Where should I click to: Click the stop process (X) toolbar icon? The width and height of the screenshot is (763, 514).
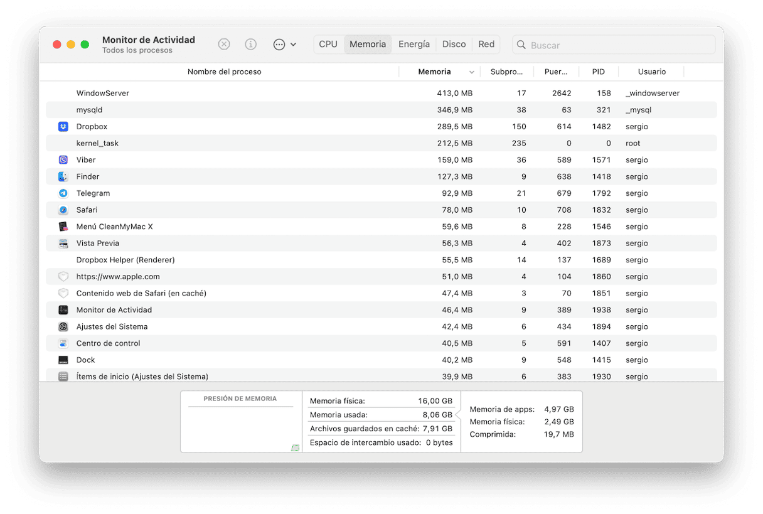point(224,45)
